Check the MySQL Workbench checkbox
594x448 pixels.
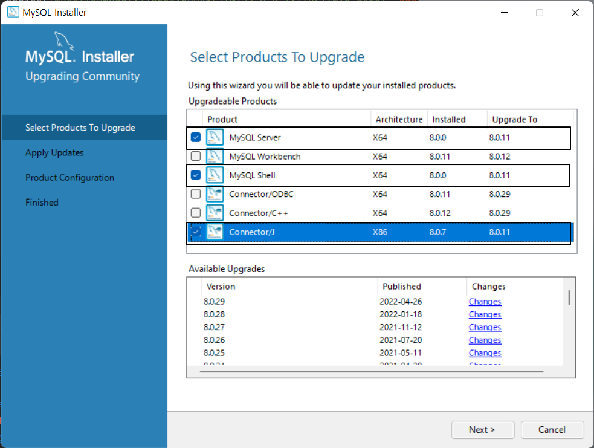[195, 156]
